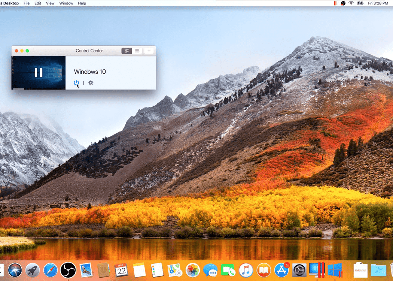Open the View menu

tap(50, 3)
